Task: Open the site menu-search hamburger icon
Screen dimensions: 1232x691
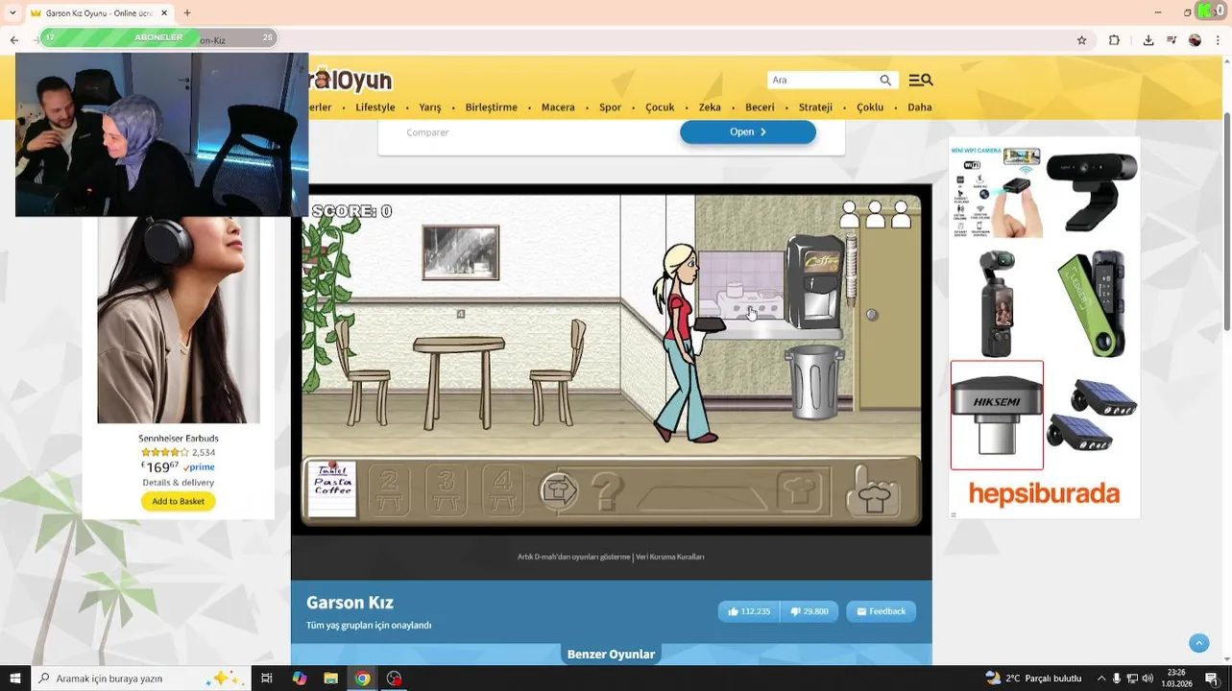Action: click(x=920, y=80)
